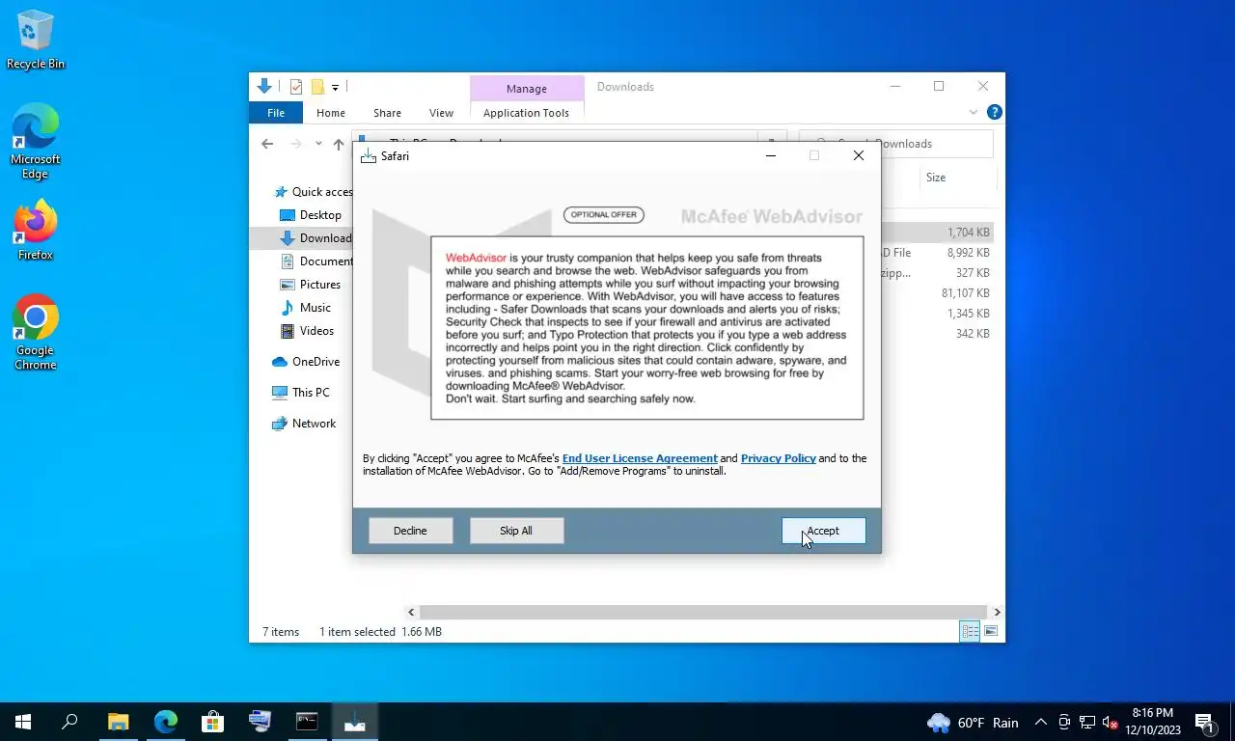Screen dimensions: 1235x741
Task: Go back in File Explorer
Action: coord(267,144)
